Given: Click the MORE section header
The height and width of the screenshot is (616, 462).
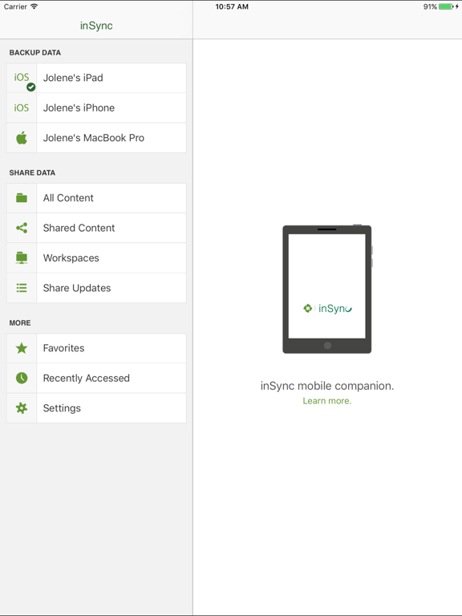Looking at the screenshot, I should tap(20, 323).
